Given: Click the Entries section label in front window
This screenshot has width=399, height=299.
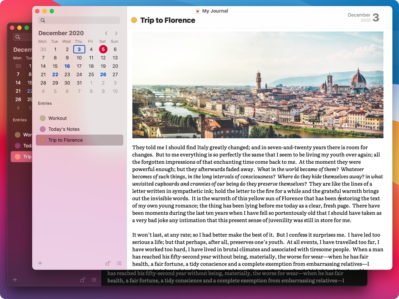Looking at the screenshot, I should (x=45, y=103).
